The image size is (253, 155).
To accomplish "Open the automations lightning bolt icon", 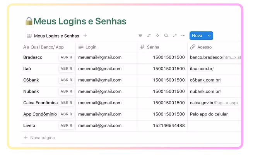I will 157,36.
